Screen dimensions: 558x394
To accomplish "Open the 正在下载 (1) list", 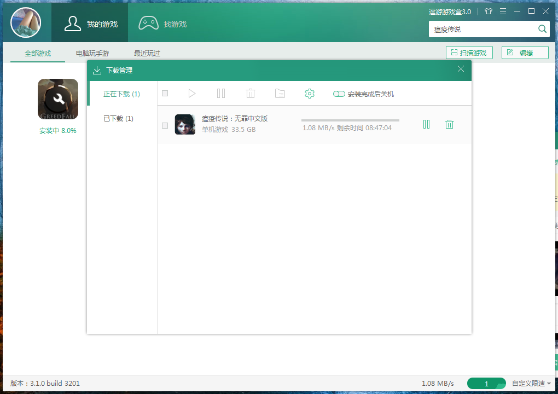I will tap(121, 94).
